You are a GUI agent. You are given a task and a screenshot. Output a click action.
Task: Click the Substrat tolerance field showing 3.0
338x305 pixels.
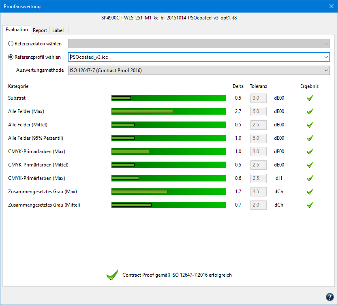click(258, 98)
